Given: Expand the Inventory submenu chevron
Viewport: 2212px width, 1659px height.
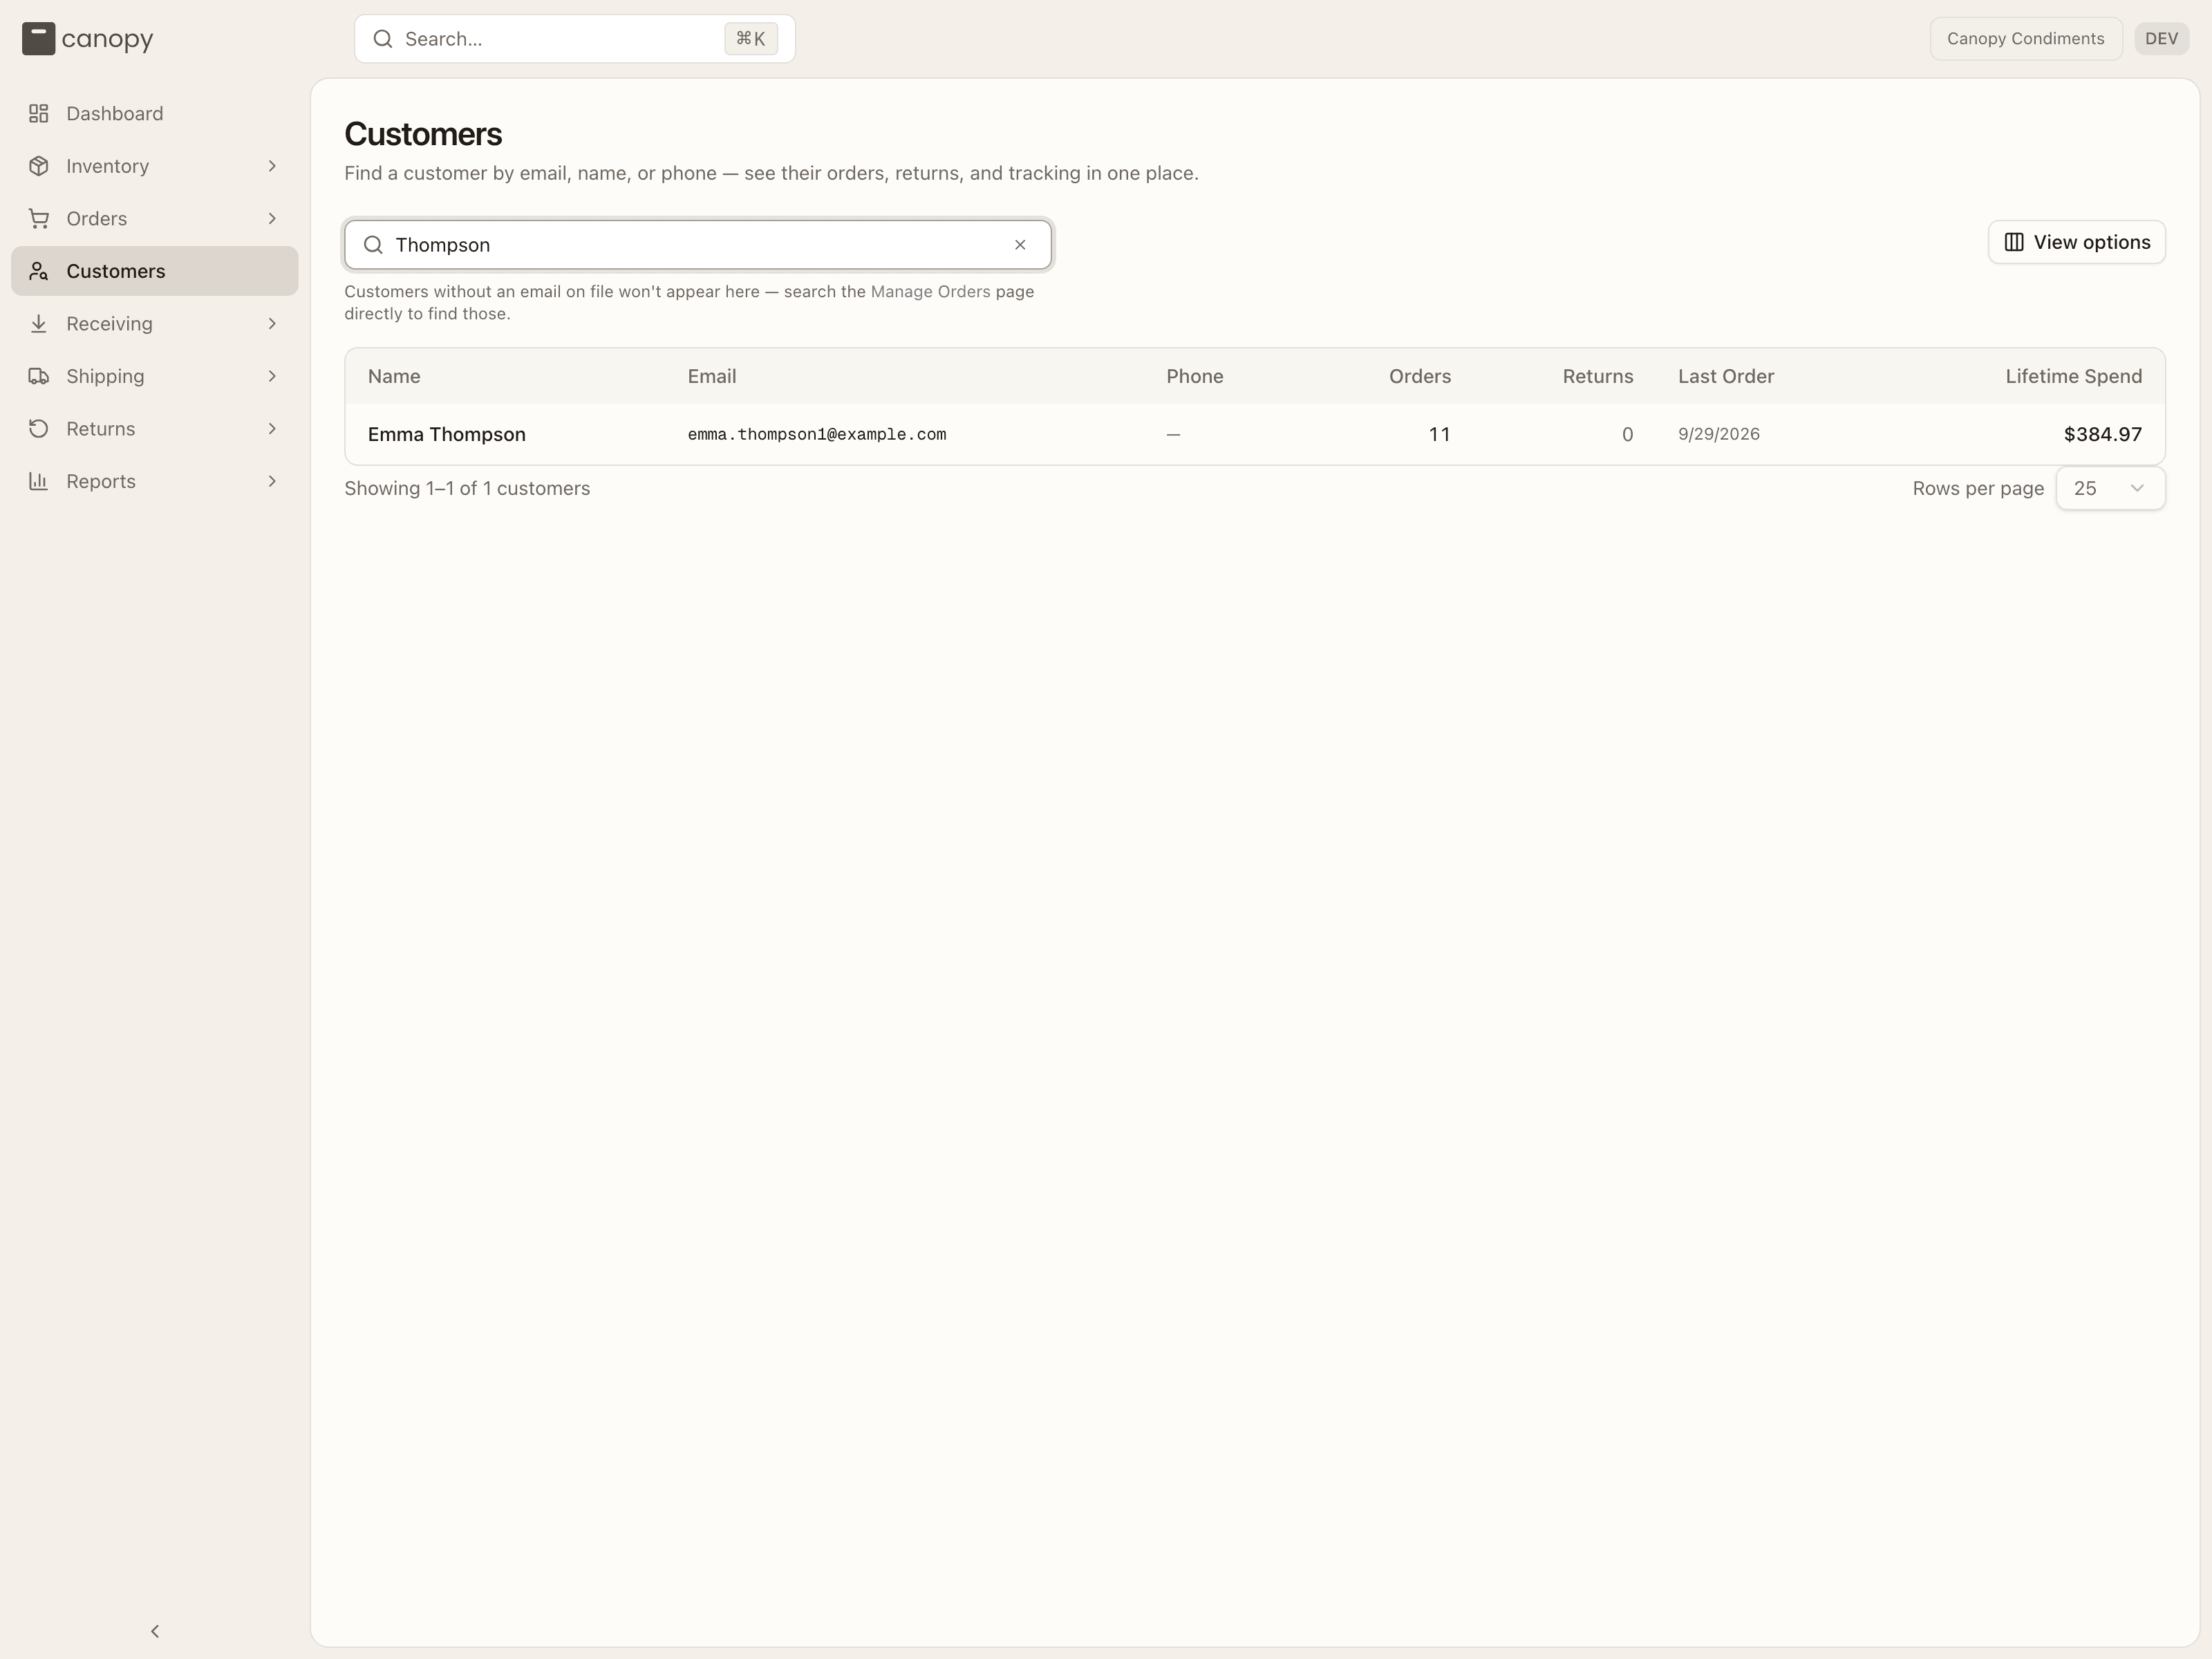Looking at the screenshot, I should click(272, 166).
